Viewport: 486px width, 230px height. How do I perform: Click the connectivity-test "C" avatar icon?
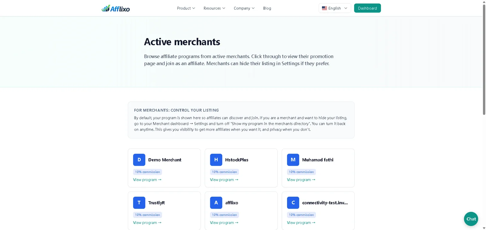(x=293, y=203)
